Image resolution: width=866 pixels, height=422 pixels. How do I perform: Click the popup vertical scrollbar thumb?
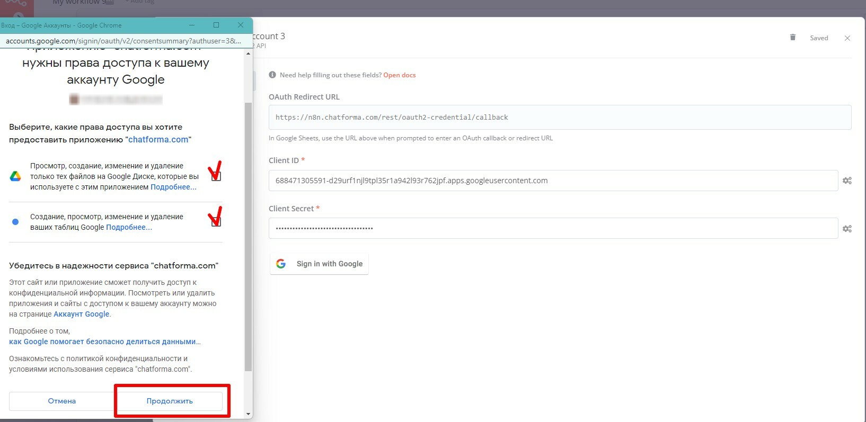248,237
